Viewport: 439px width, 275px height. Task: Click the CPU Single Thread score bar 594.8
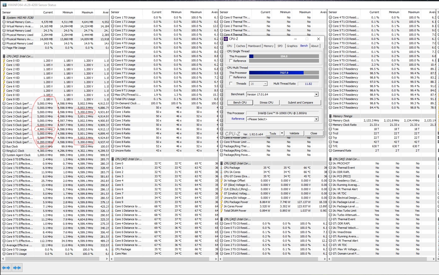pos(284,56)
